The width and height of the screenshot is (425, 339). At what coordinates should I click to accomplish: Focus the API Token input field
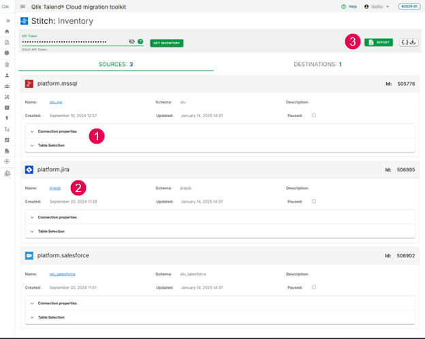pos(74,42)
